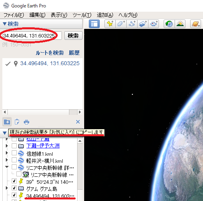Collapse the Places panel triangle
The width and height of the screenshot is (203, 201).
tap(5, 133)
